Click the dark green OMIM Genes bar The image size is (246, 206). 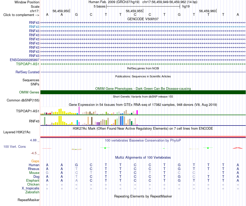(x=143, y=92)
